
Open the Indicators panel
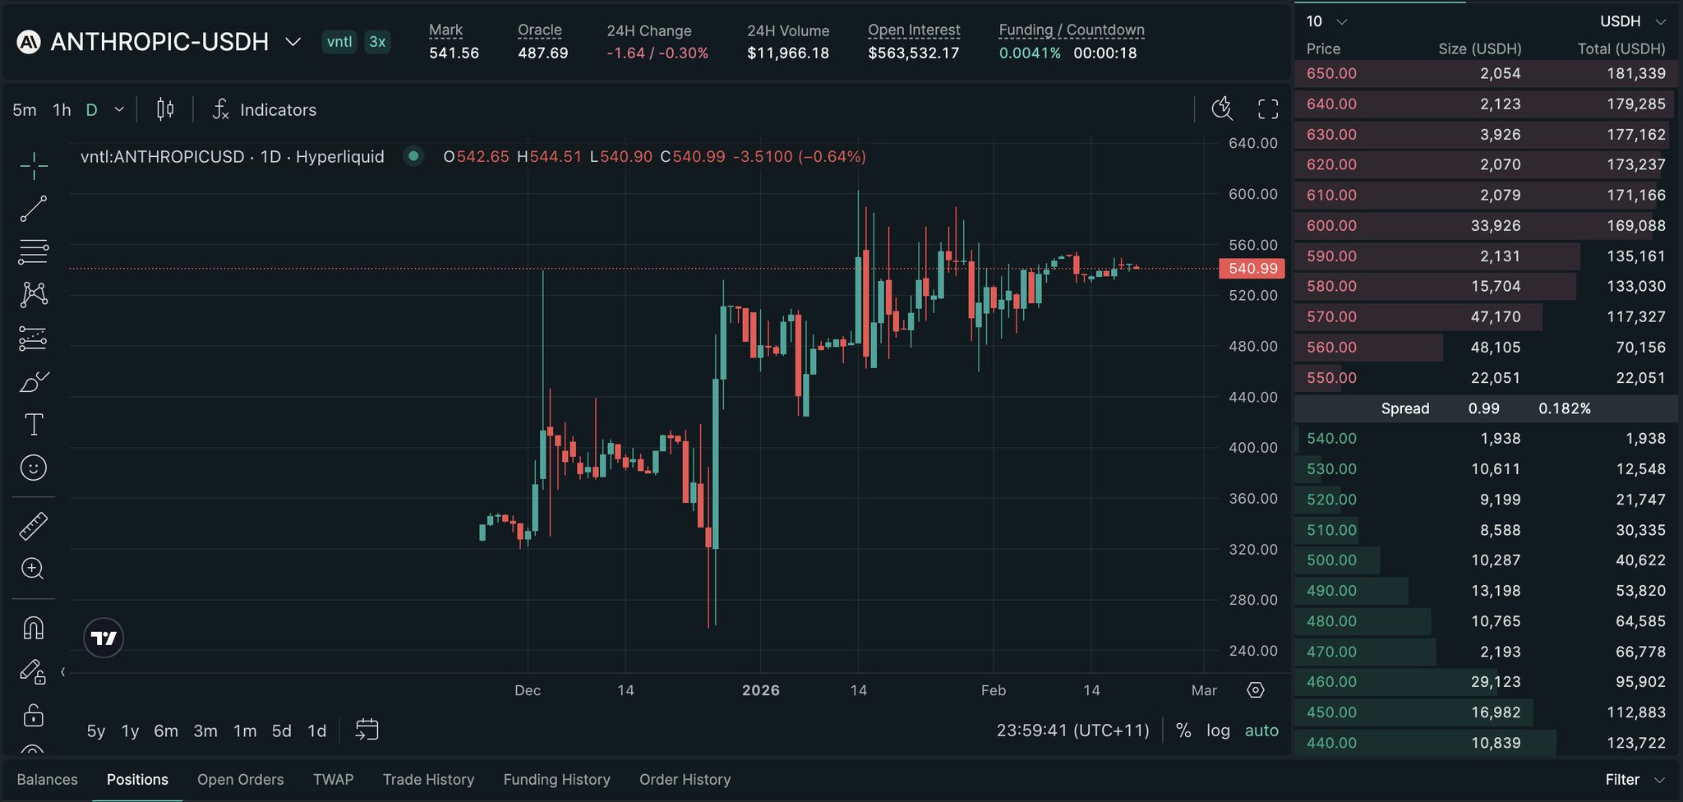pyautogui.click(x=265, y=109)
